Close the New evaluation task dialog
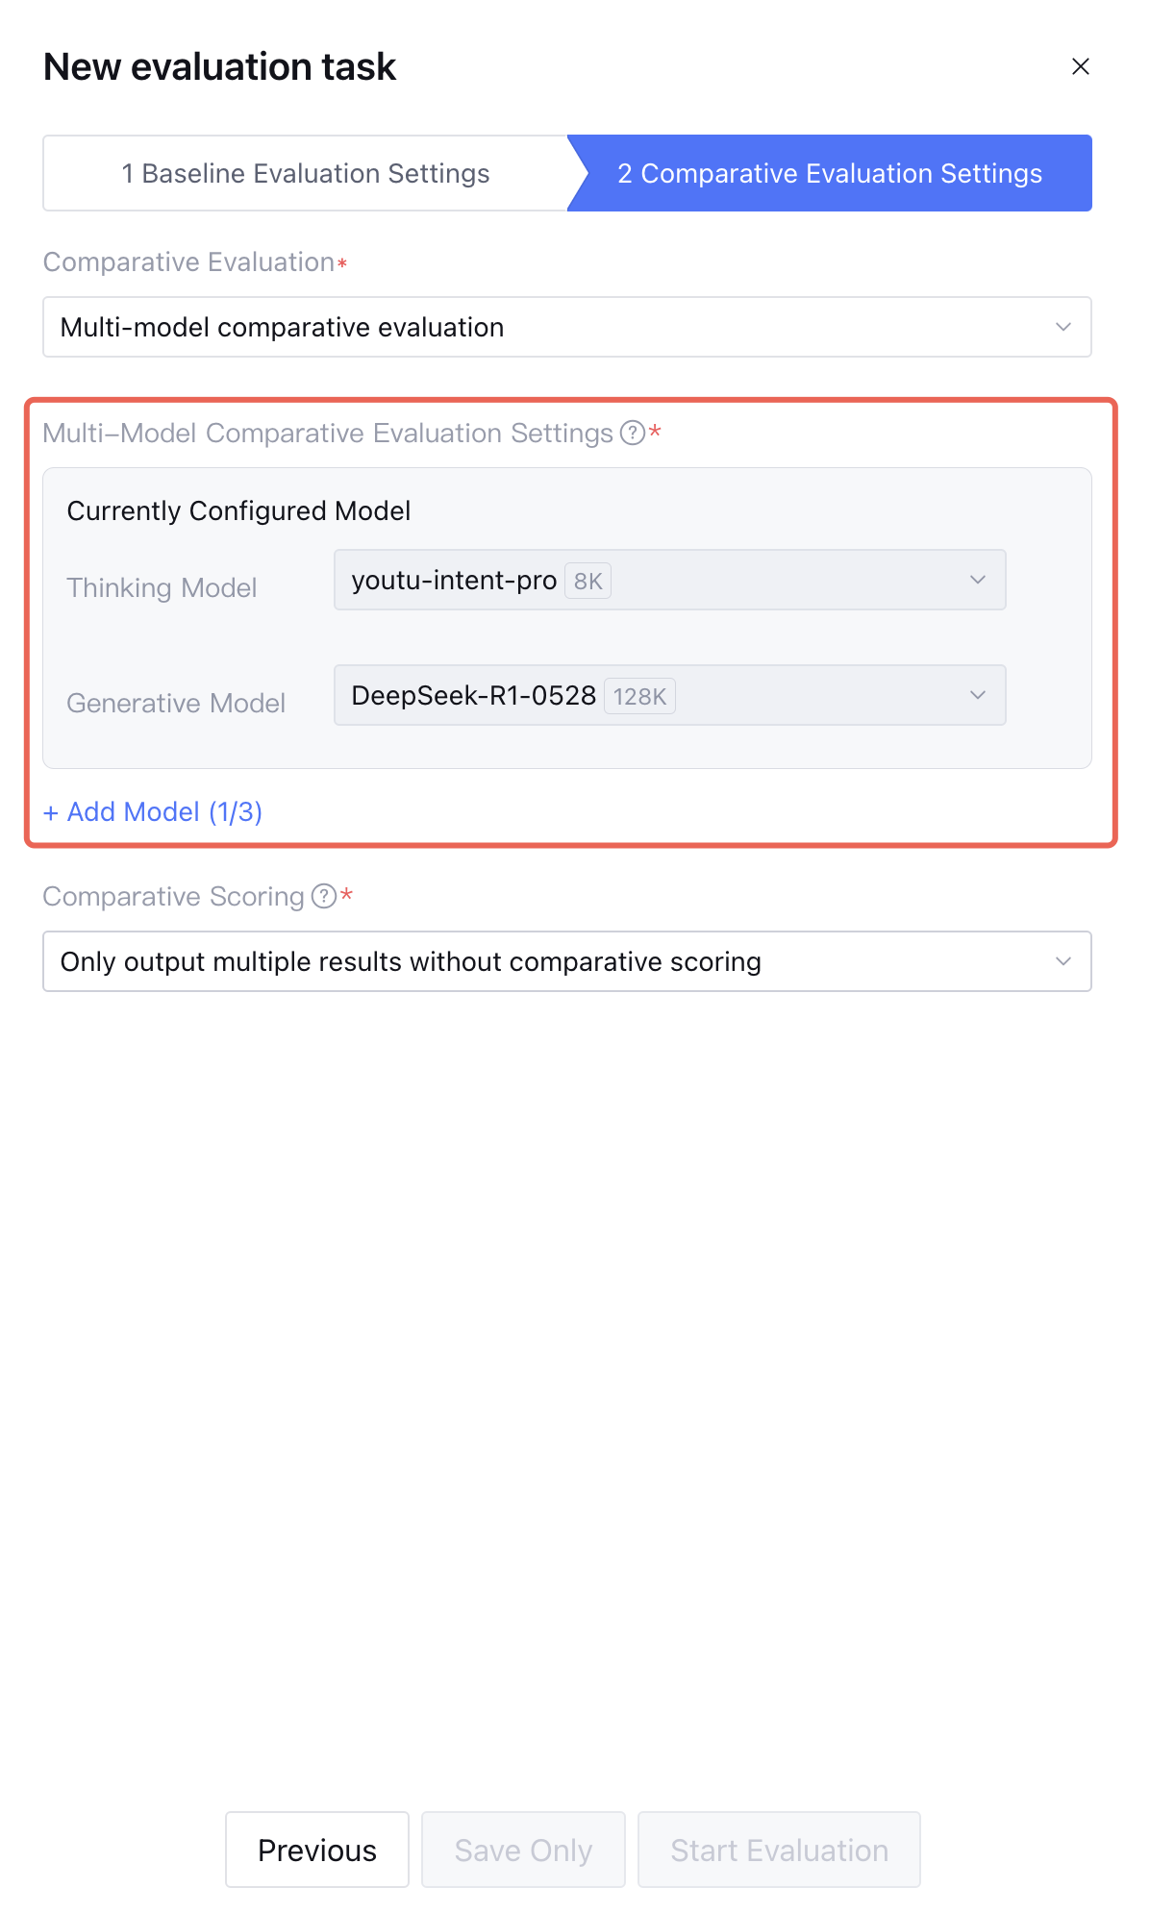 click(x=1080, y=66)
